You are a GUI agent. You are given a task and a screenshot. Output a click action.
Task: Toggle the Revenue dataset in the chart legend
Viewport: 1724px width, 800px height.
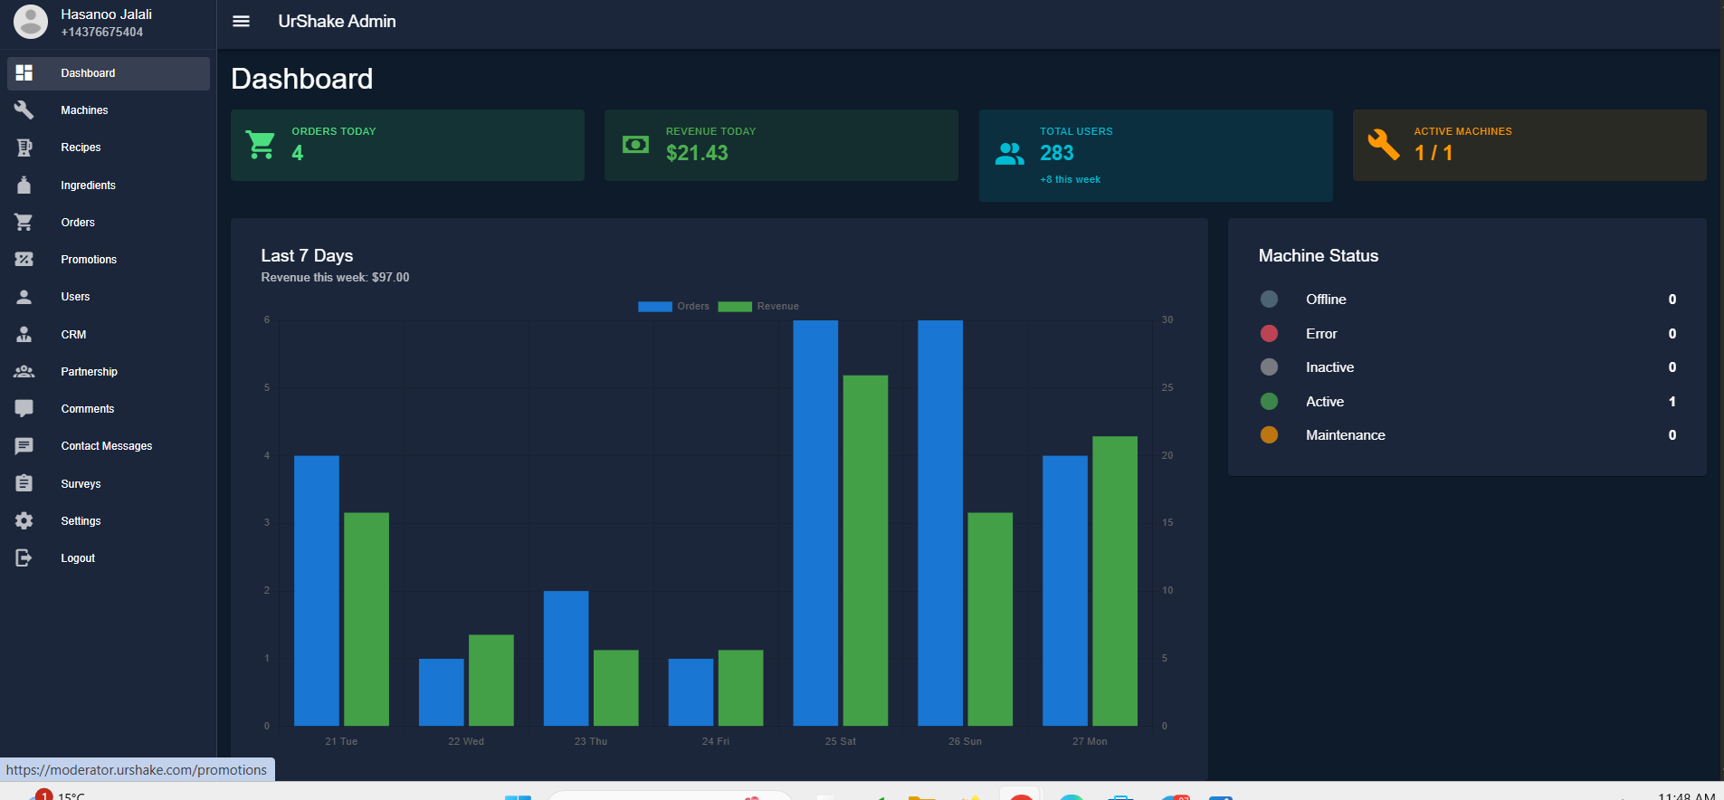pos(758,307)
